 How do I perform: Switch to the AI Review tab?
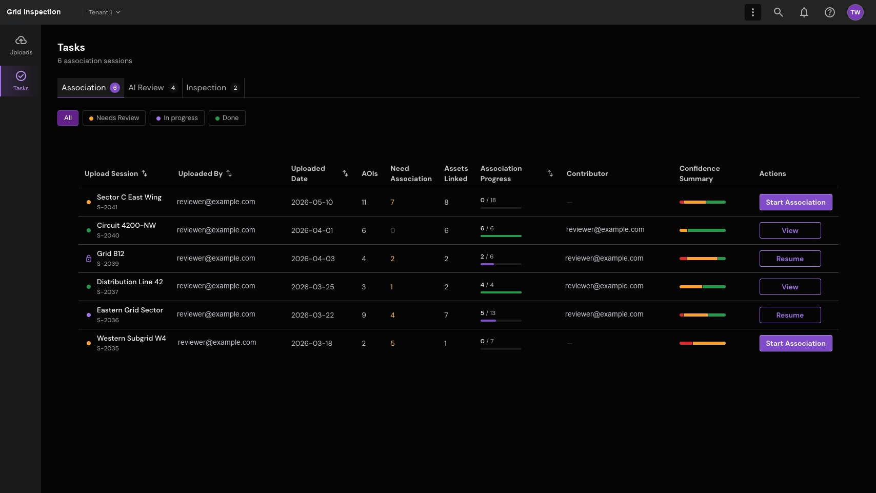153,88
